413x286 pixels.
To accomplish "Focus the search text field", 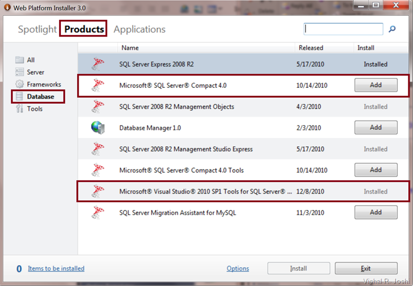I will [343, 29].
